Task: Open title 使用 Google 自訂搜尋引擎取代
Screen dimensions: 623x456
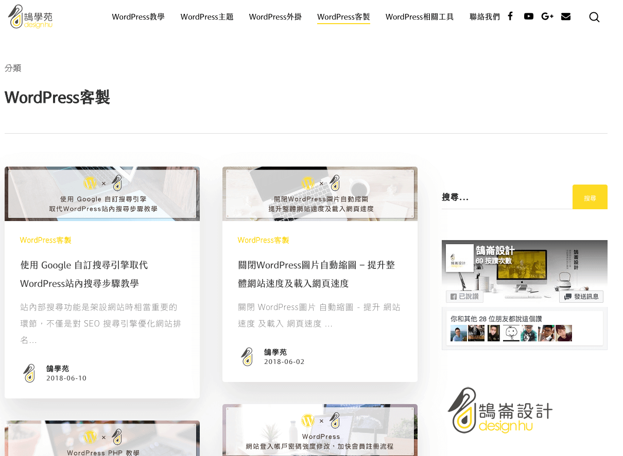Action: click(x=84, y=274)
